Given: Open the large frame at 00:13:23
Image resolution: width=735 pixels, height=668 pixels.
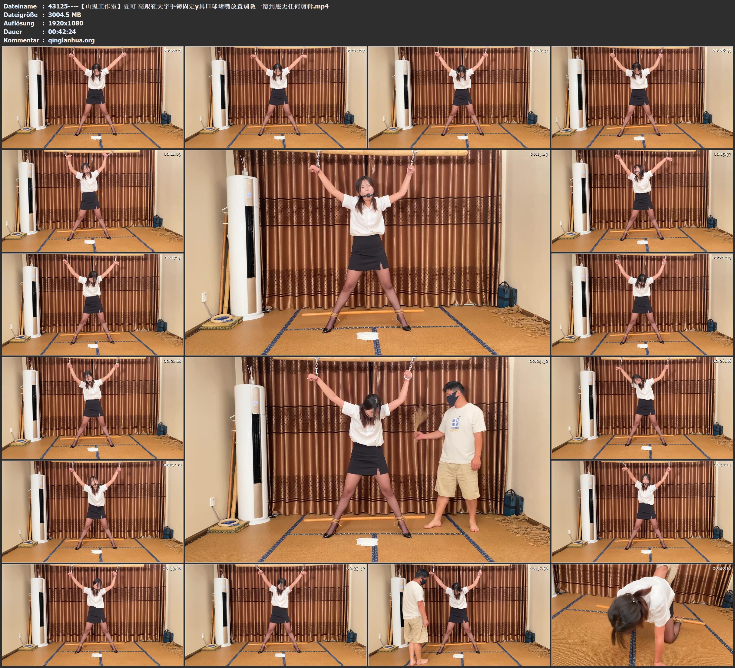Looking at the screenshot, I should pos(367,252).
